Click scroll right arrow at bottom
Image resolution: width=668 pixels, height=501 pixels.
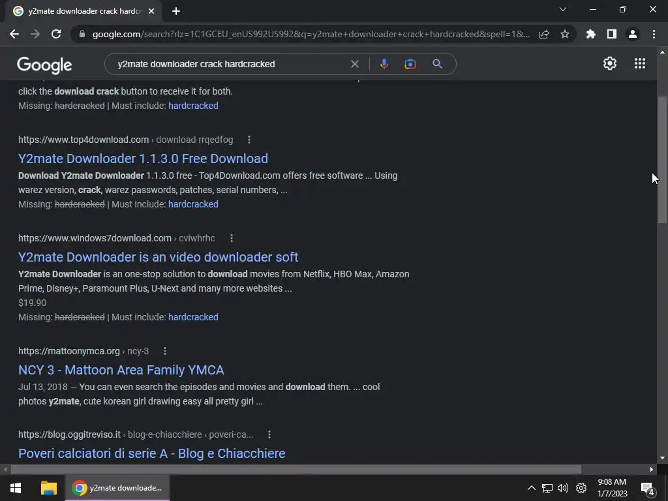[652, 470]
